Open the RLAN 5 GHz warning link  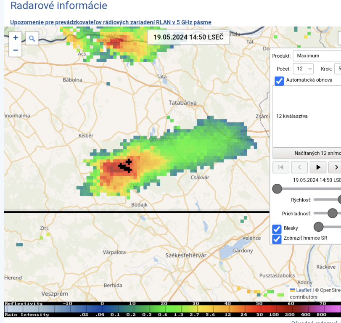pyautogui.click(x=111, y=22)
